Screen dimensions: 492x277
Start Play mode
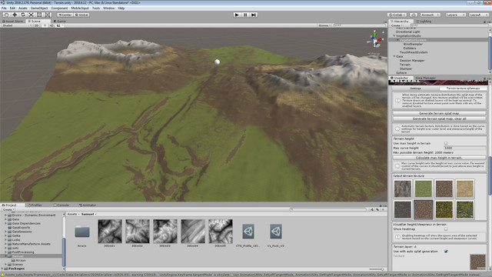click(x=237, y=15)
